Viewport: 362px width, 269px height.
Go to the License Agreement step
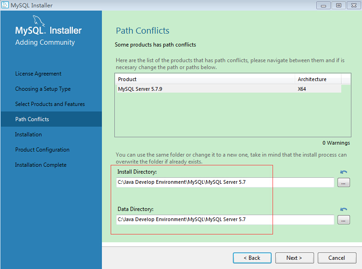pyautogui.click(x=38, y=74)
